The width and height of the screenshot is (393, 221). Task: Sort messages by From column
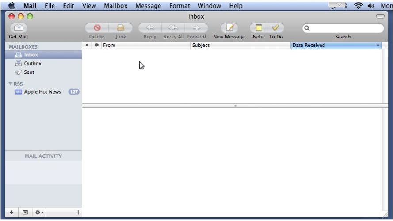click(145, 45)
